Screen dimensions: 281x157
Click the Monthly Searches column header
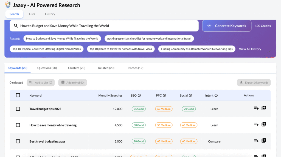[110, 96]
